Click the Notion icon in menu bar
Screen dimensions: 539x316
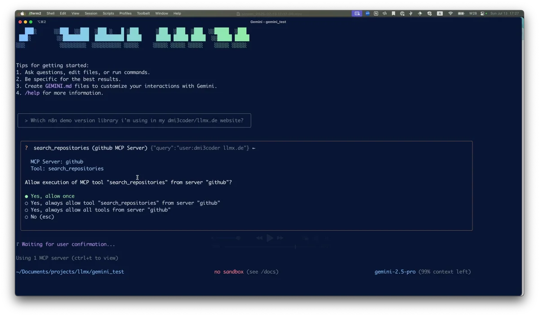tap(376, 13)
